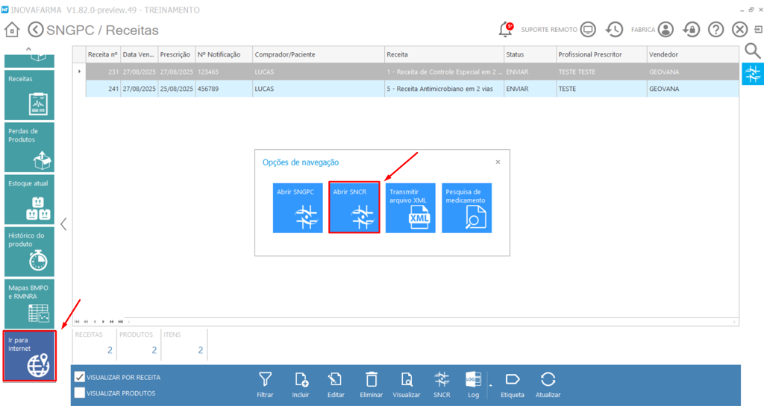Screen dimensions: 764x406
Task: Click the RECEITAS count summary
Action: coord(95,344)
